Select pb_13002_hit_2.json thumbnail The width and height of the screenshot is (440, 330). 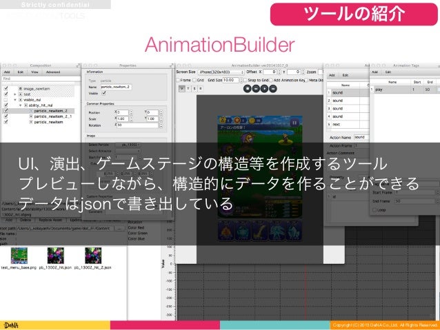point(93,256)
